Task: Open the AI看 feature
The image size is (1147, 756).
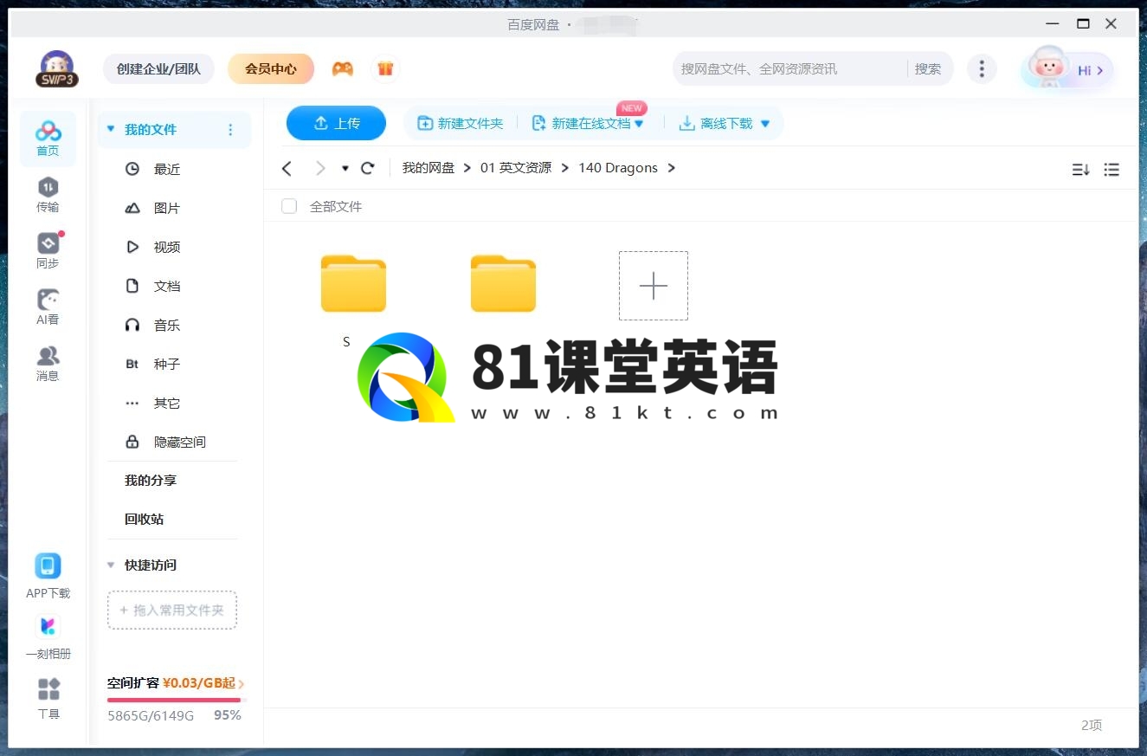Action: [x=48, y=307]
